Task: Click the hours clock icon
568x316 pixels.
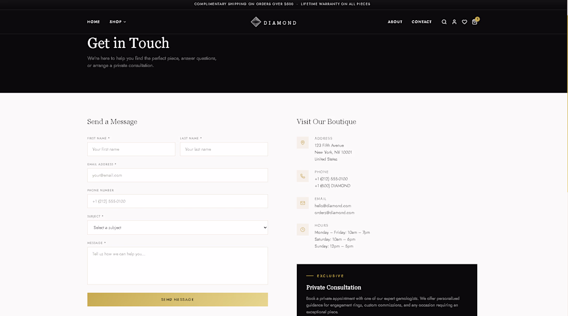Action: (x=303, y=229)
